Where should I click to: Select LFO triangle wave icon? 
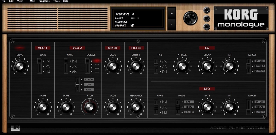coord(165,107)
